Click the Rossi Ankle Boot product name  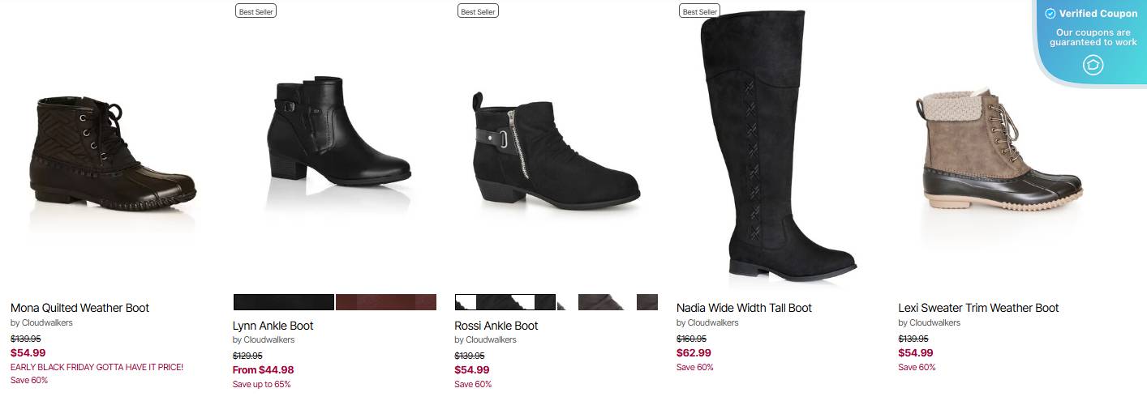[496, 326]
